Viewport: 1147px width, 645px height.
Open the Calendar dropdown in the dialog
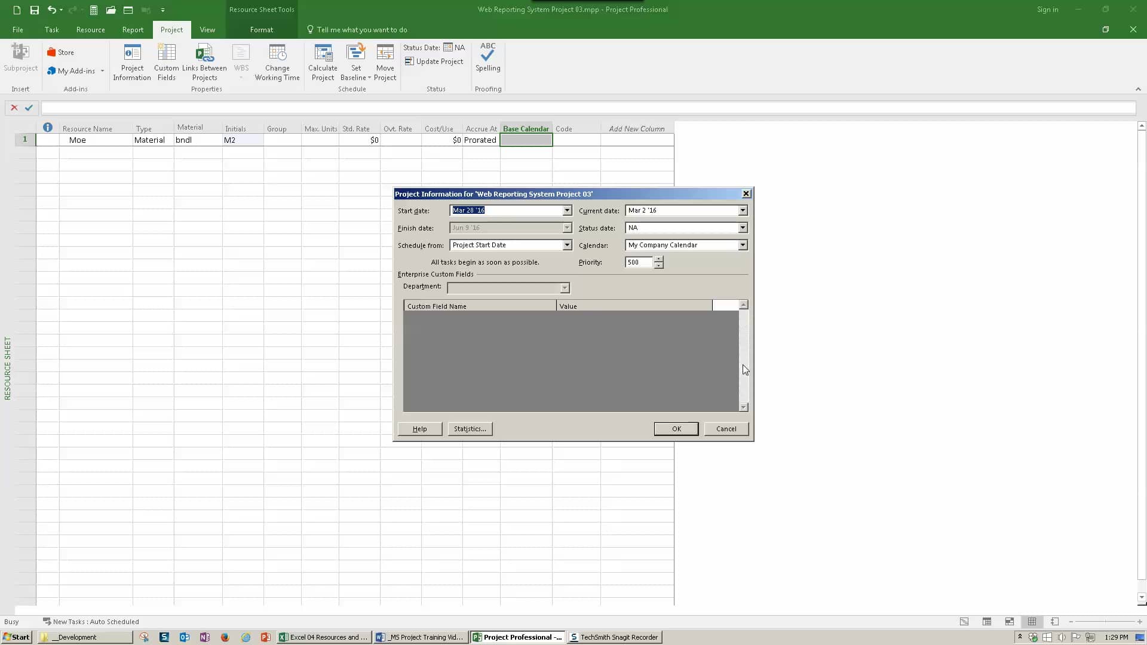(741, 245)
